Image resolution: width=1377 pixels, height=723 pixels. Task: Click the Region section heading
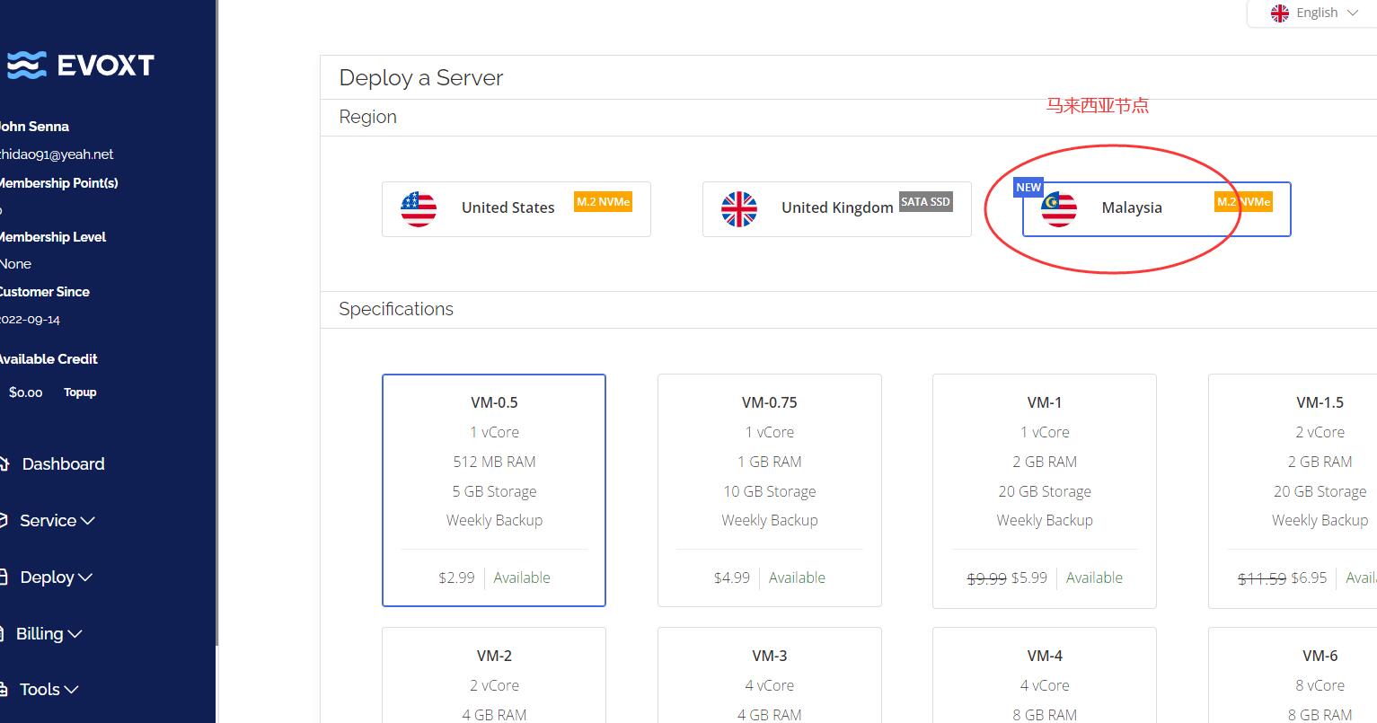pos(367,117)
